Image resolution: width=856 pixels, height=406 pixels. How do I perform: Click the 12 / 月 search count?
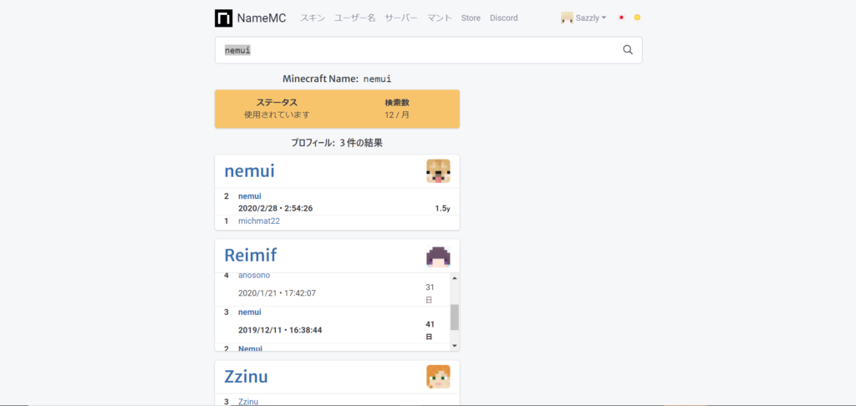(x=397, y=114)
